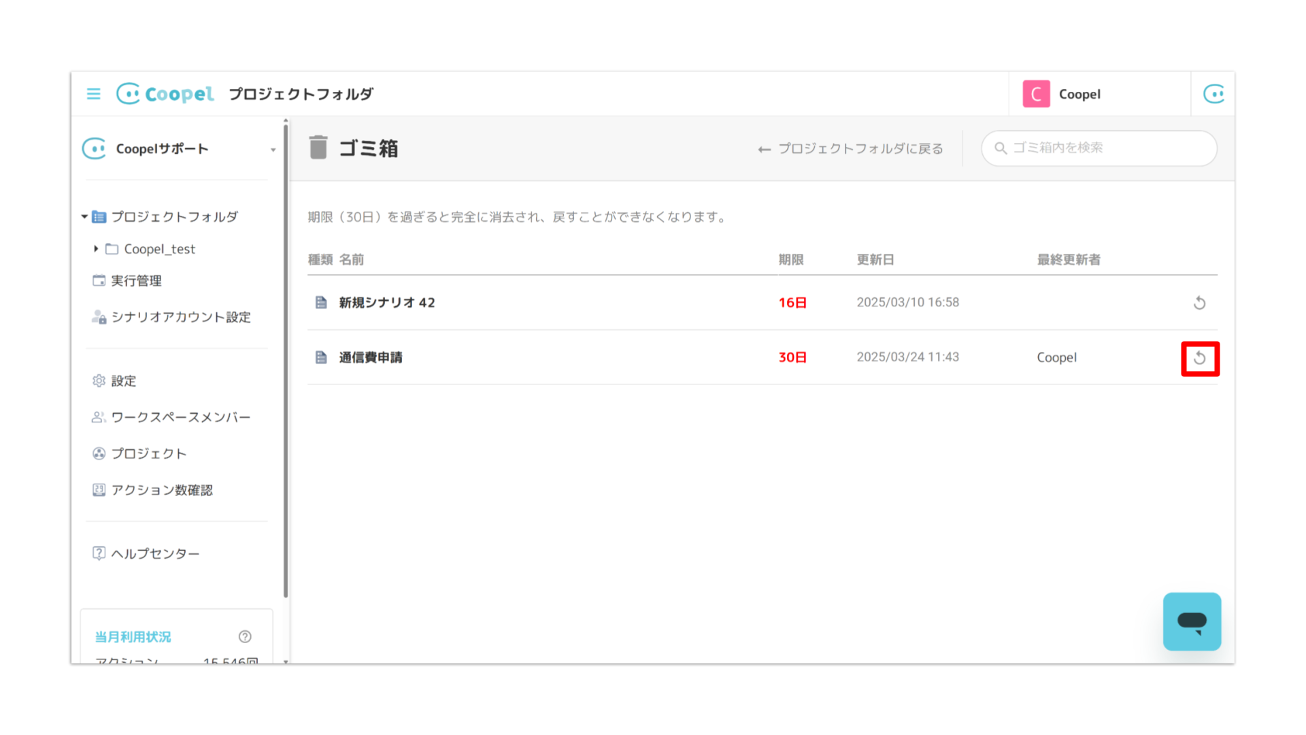
Task: Go to シナリオアカウント設定
Action: 180,317
